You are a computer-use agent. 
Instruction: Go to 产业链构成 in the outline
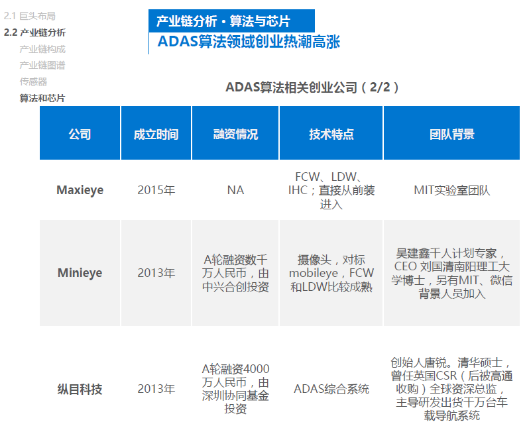tap(42, 49)
